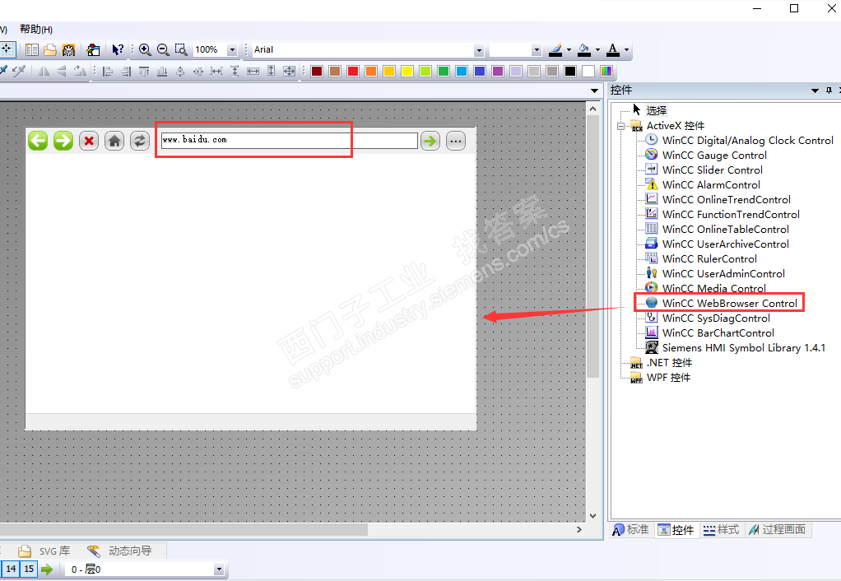Image resolution: width=841 pixels, height=581 pixels.
Task: Select the dark red color swatch
Action: (x=317, y=72)
